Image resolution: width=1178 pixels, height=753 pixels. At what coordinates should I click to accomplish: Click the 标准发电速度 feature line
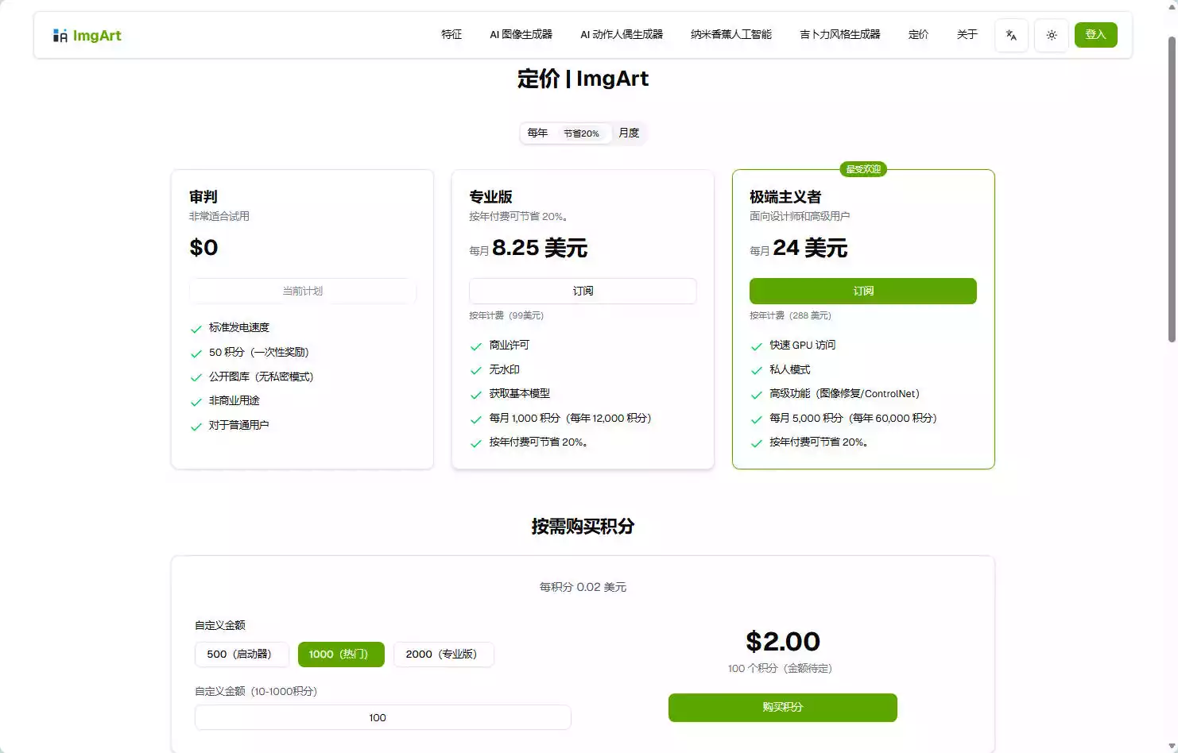click(239, 327)
